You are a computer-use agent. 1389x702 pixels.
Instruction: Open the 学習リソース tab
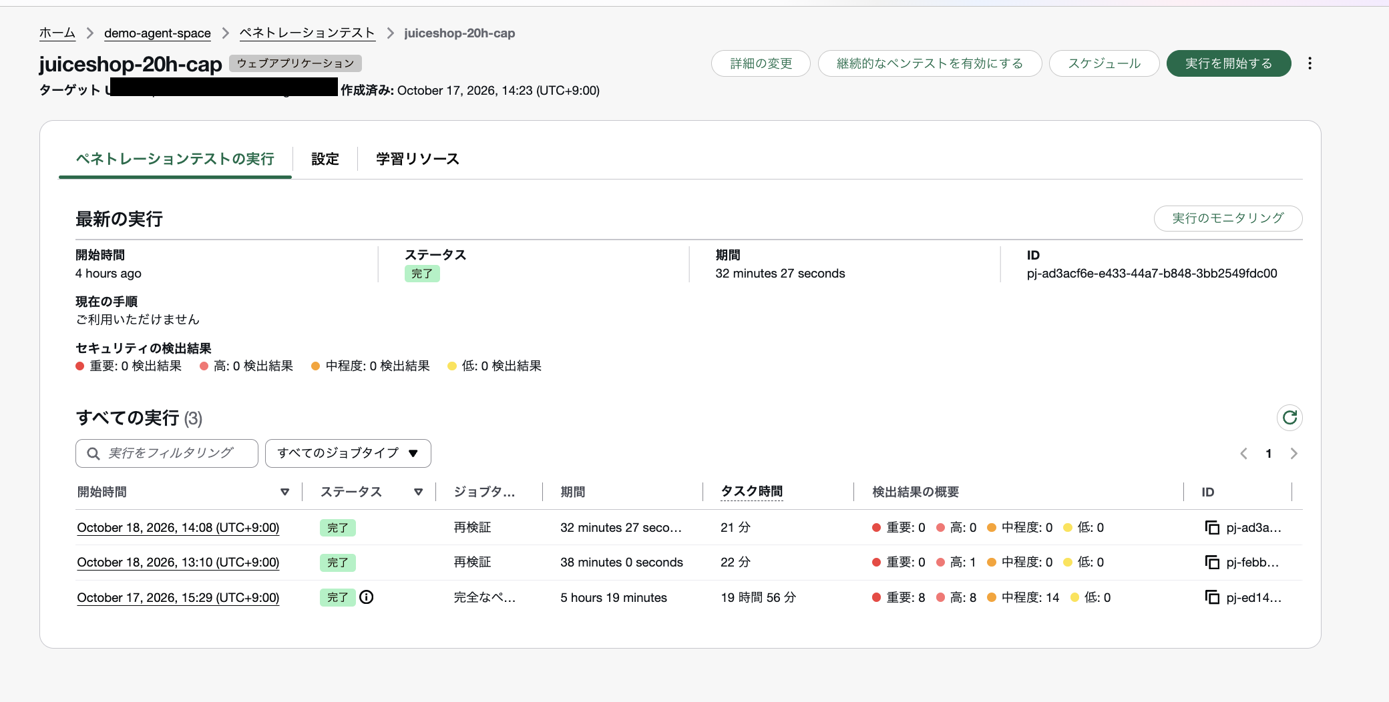tap(417, 159)
